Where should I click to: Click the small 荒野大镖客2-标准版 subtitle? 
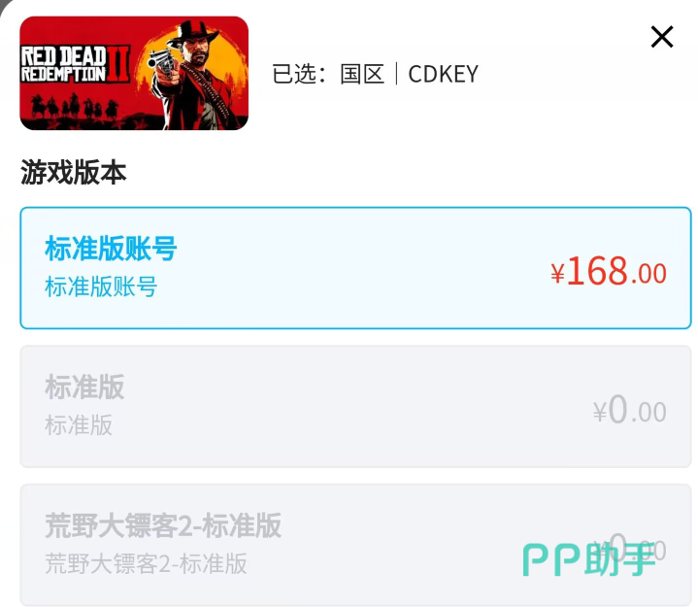(x=146, y=563)
